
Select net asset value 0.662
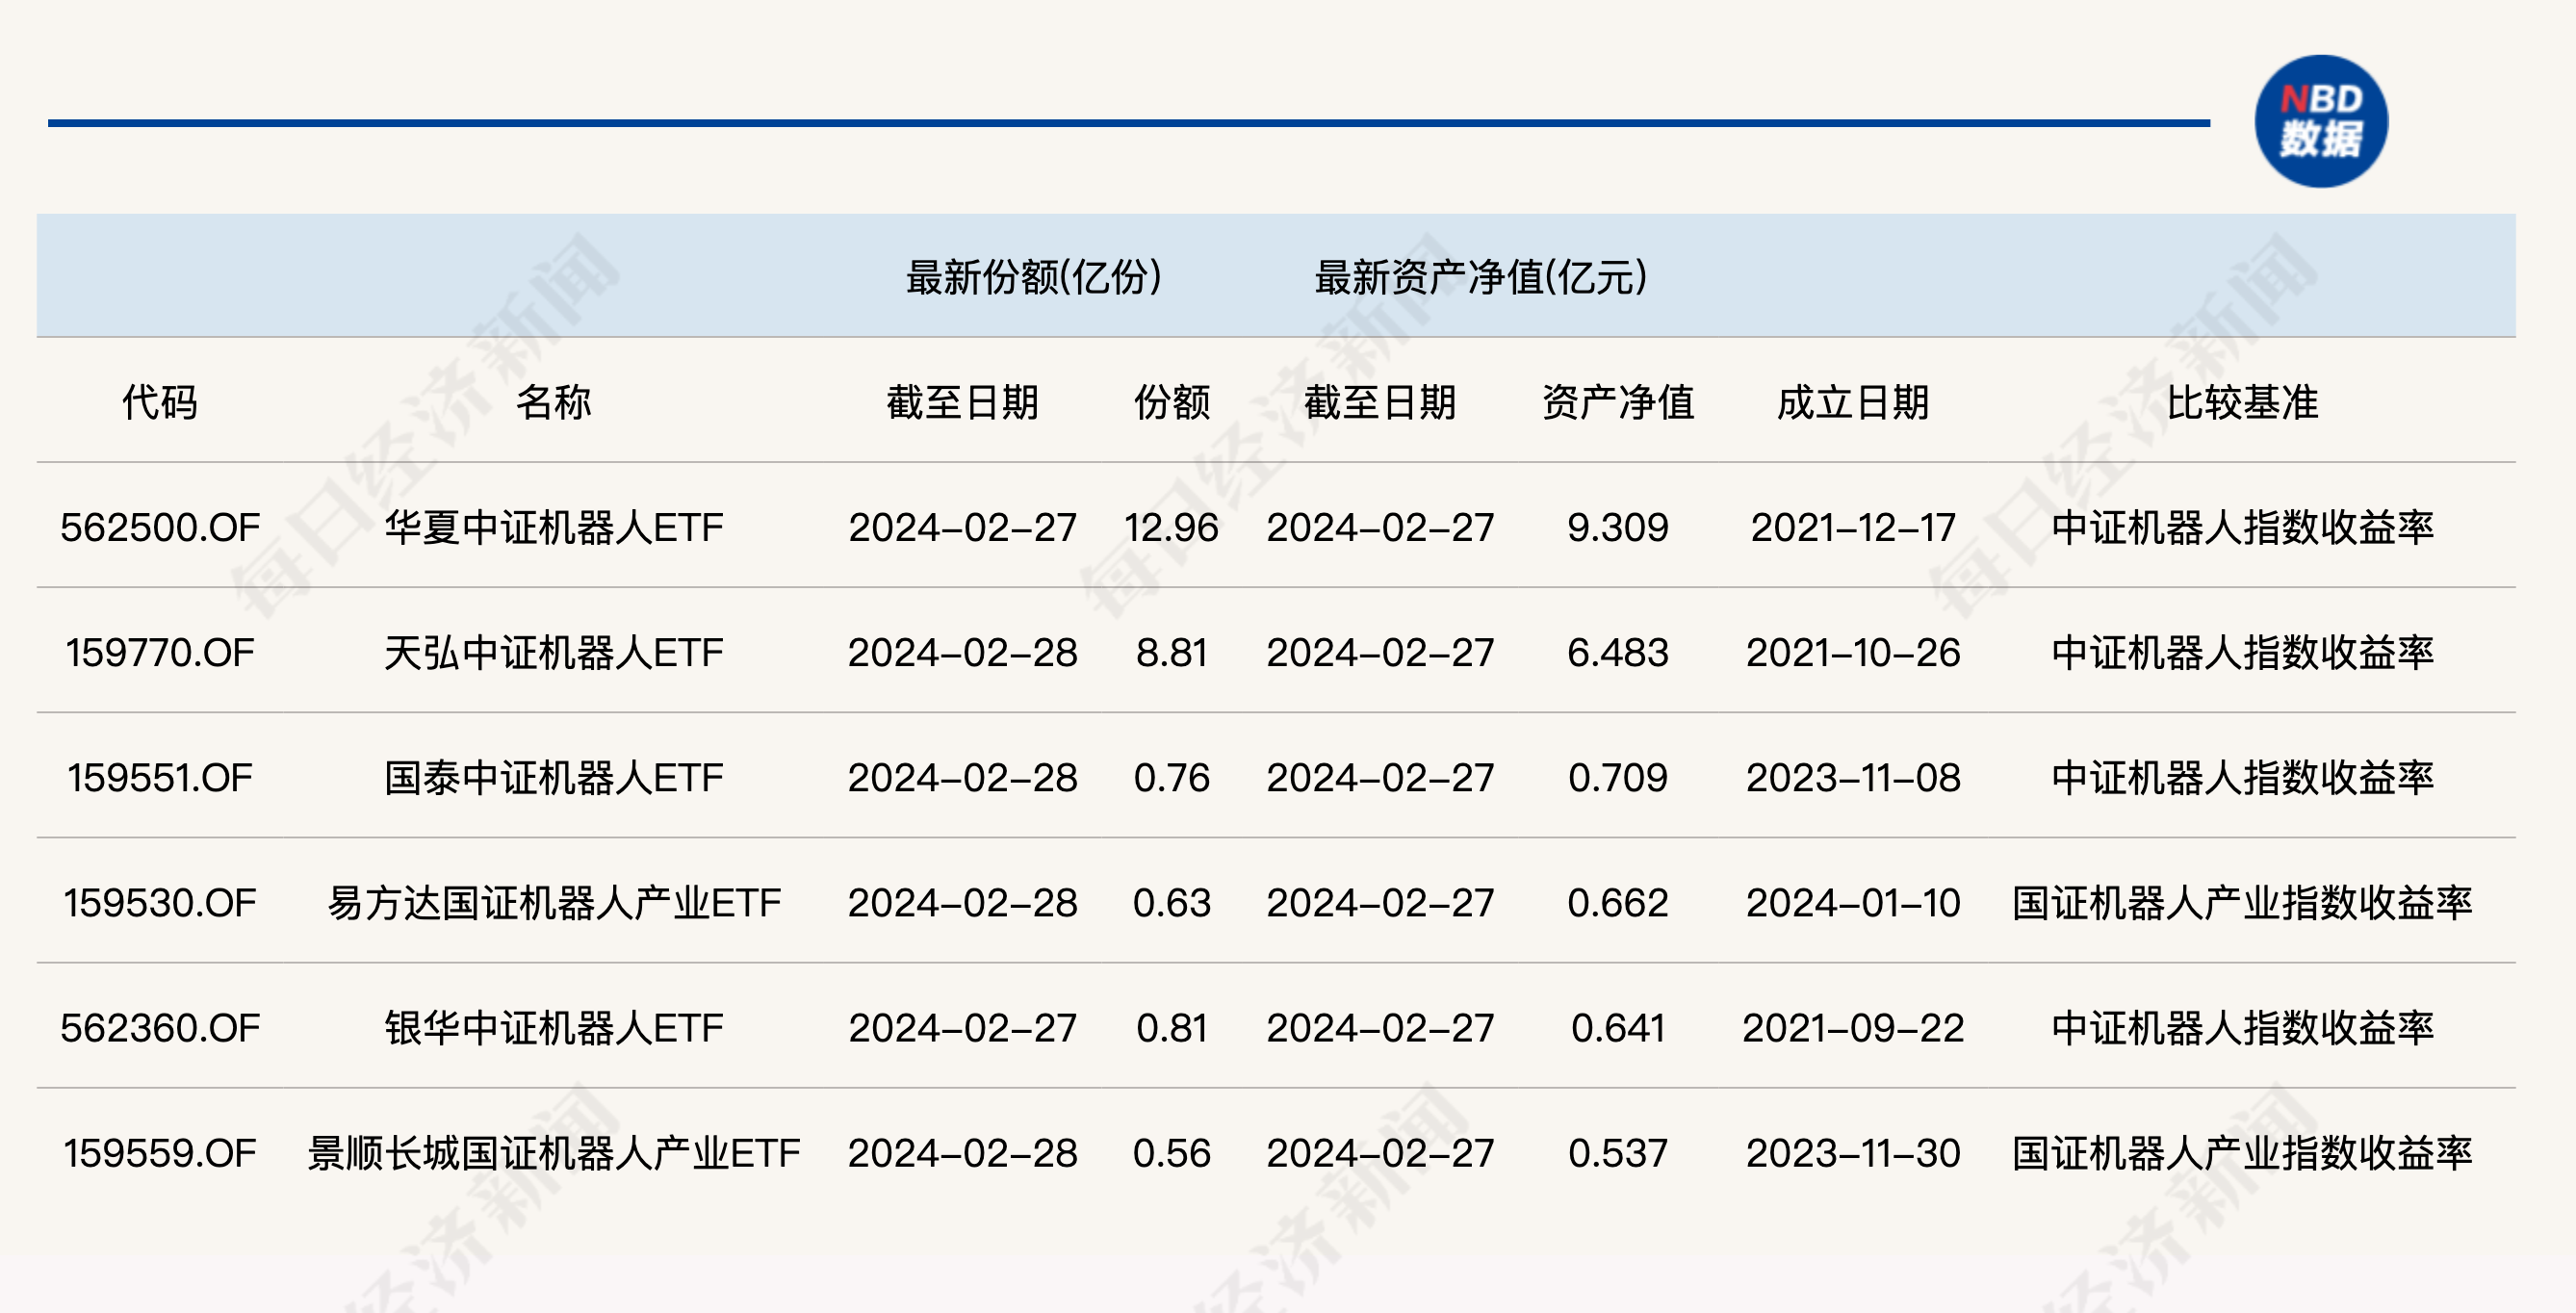1618,902
